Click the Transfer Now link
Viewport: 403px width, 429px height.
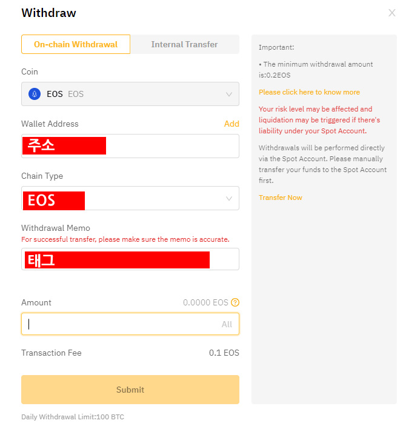281,198
